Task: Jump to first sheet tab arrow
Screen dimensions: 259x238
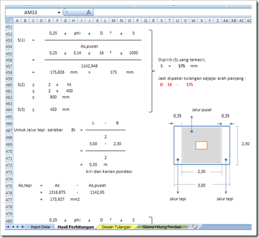Action: [x=8, y=227]
